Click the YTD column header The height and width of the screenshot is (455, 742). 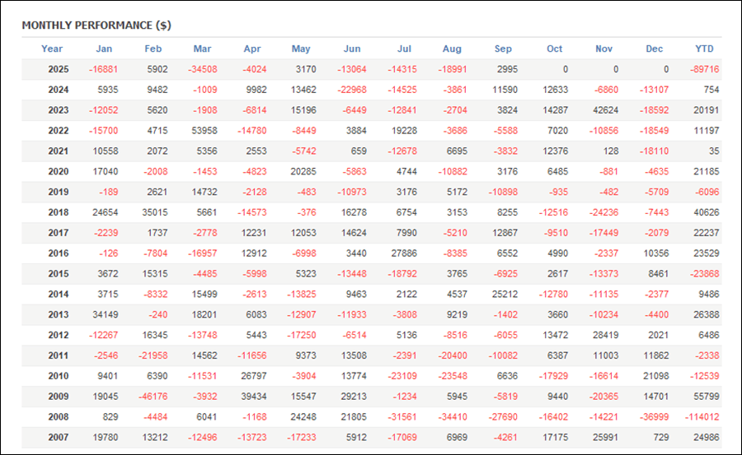pos(705,49)
